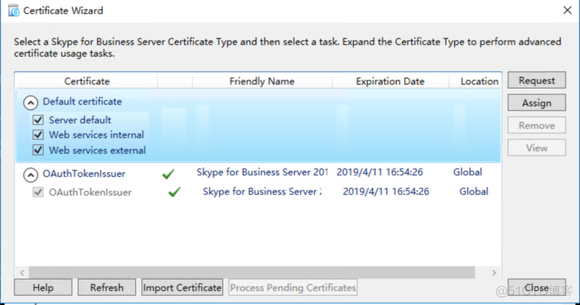Click the horizontal scrollbar left arrow

point(23,272)
